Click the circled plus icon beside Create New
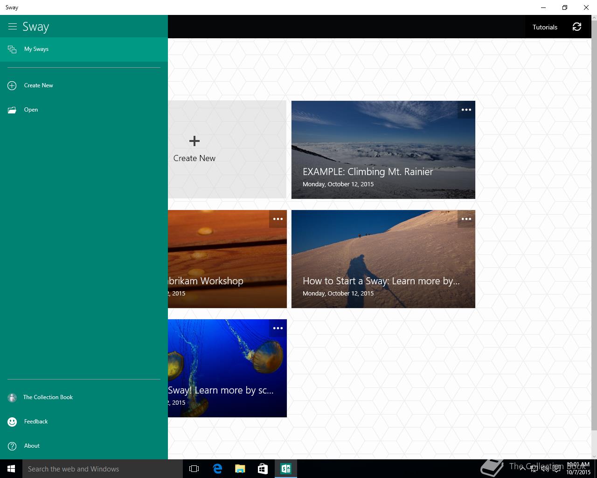 pyautogui.click(x=12, y=85)
